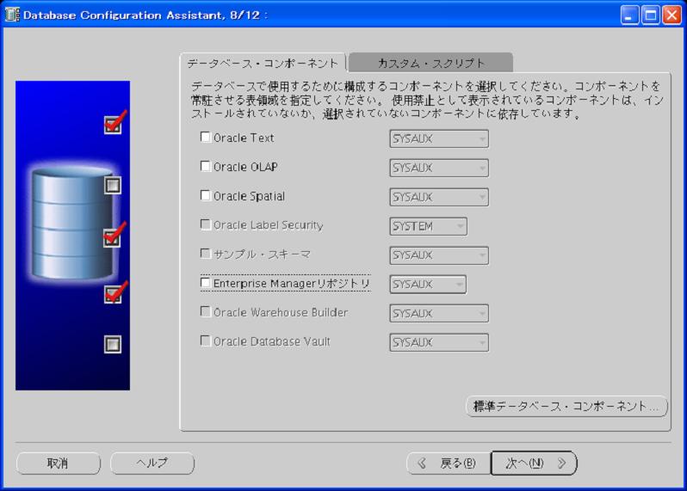Screen dimensions: 687x491
Task: Go back with the 戻る(B) button
Action: pos(449,463)
